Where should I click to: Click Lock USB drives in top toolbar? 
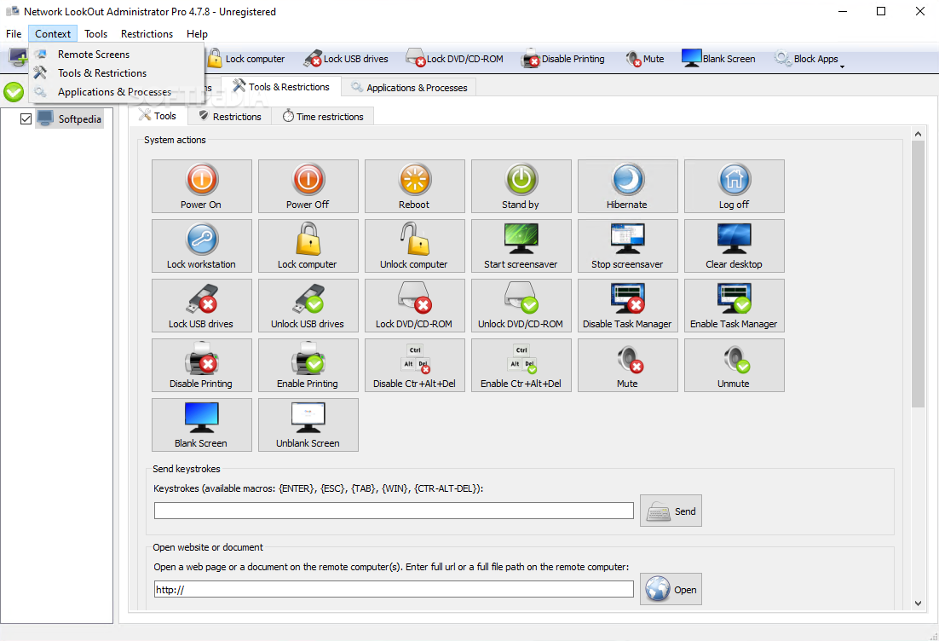click(x=346, y=59)
